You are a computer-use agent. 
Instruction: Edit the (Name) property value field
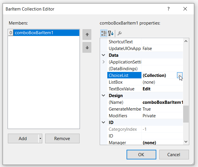tap(162, 102)
